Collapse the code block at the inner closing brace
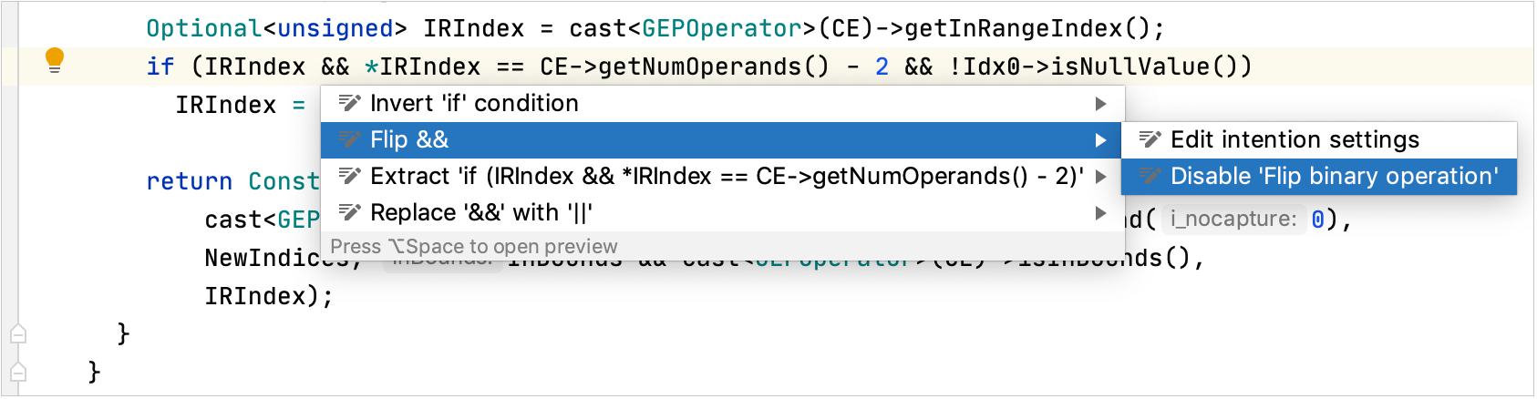 [18, 334]
